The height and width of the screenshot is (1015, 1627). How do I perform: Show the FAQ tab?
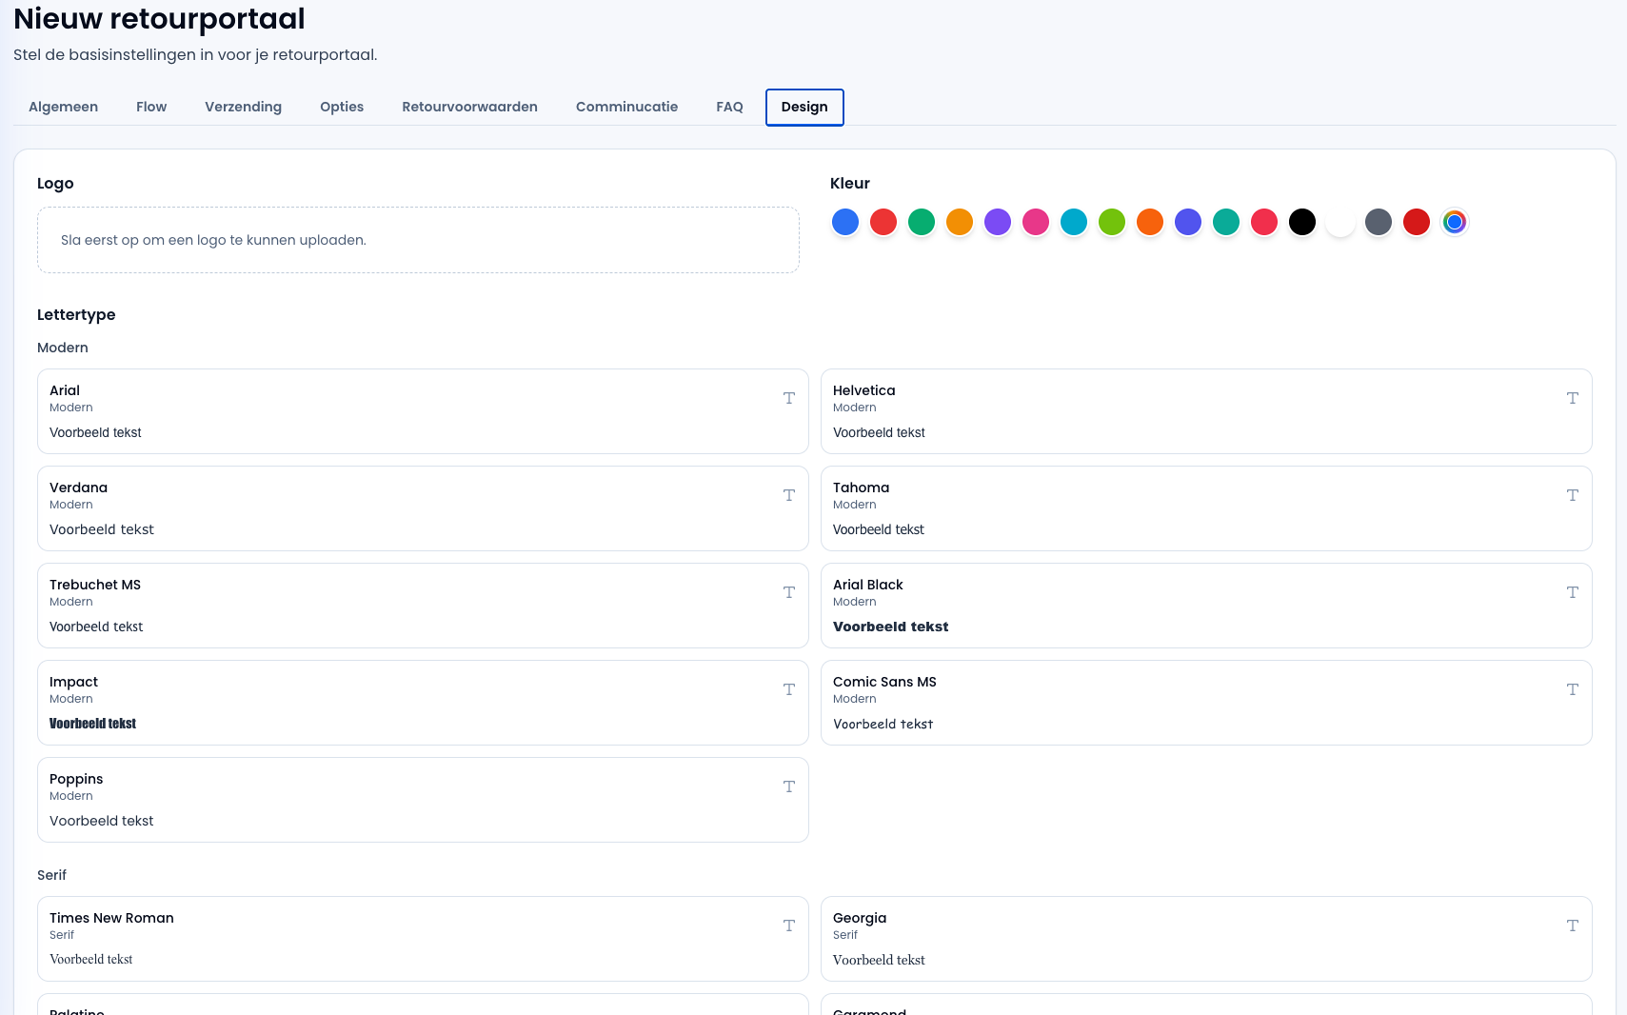pyautogui.click(x=729, y=107)
